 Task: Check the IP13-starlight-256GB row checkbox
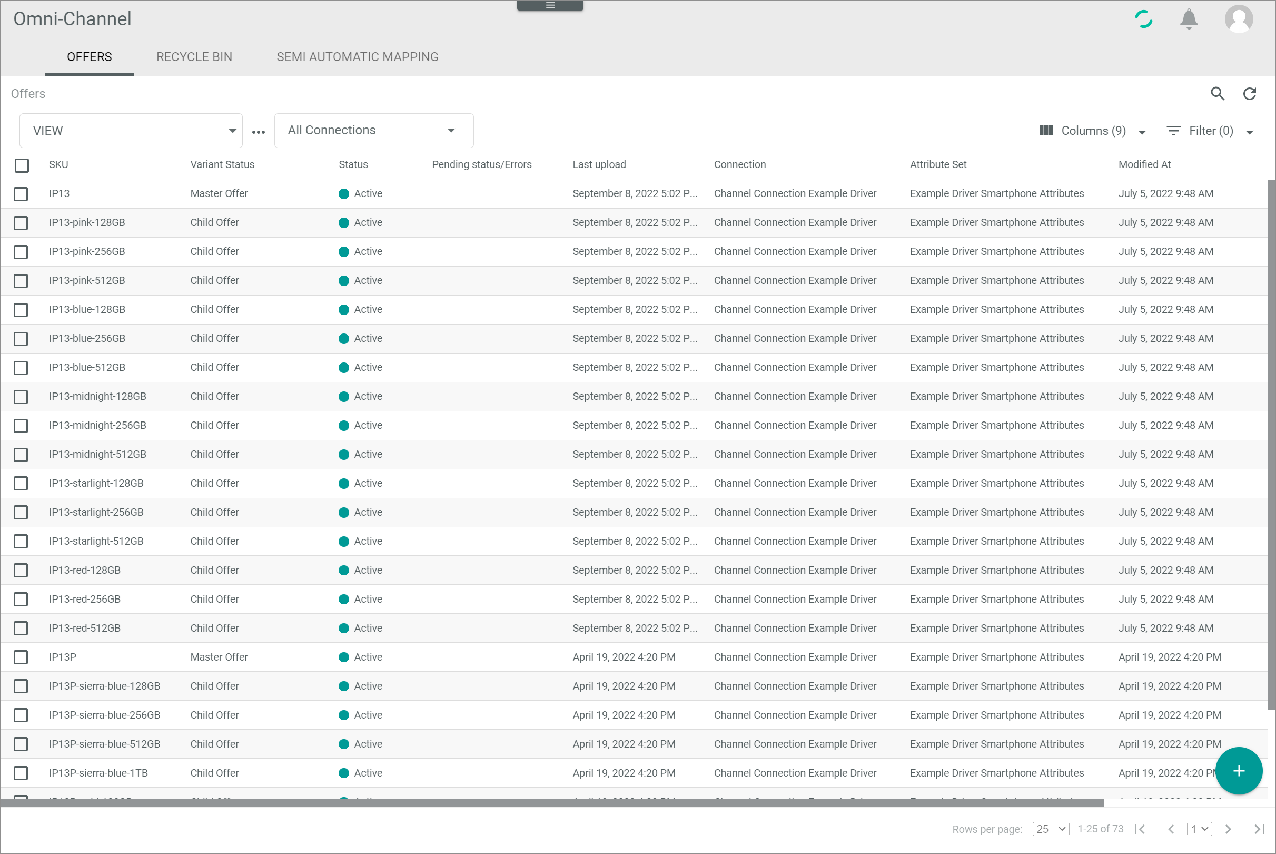(x=21, y=513)
